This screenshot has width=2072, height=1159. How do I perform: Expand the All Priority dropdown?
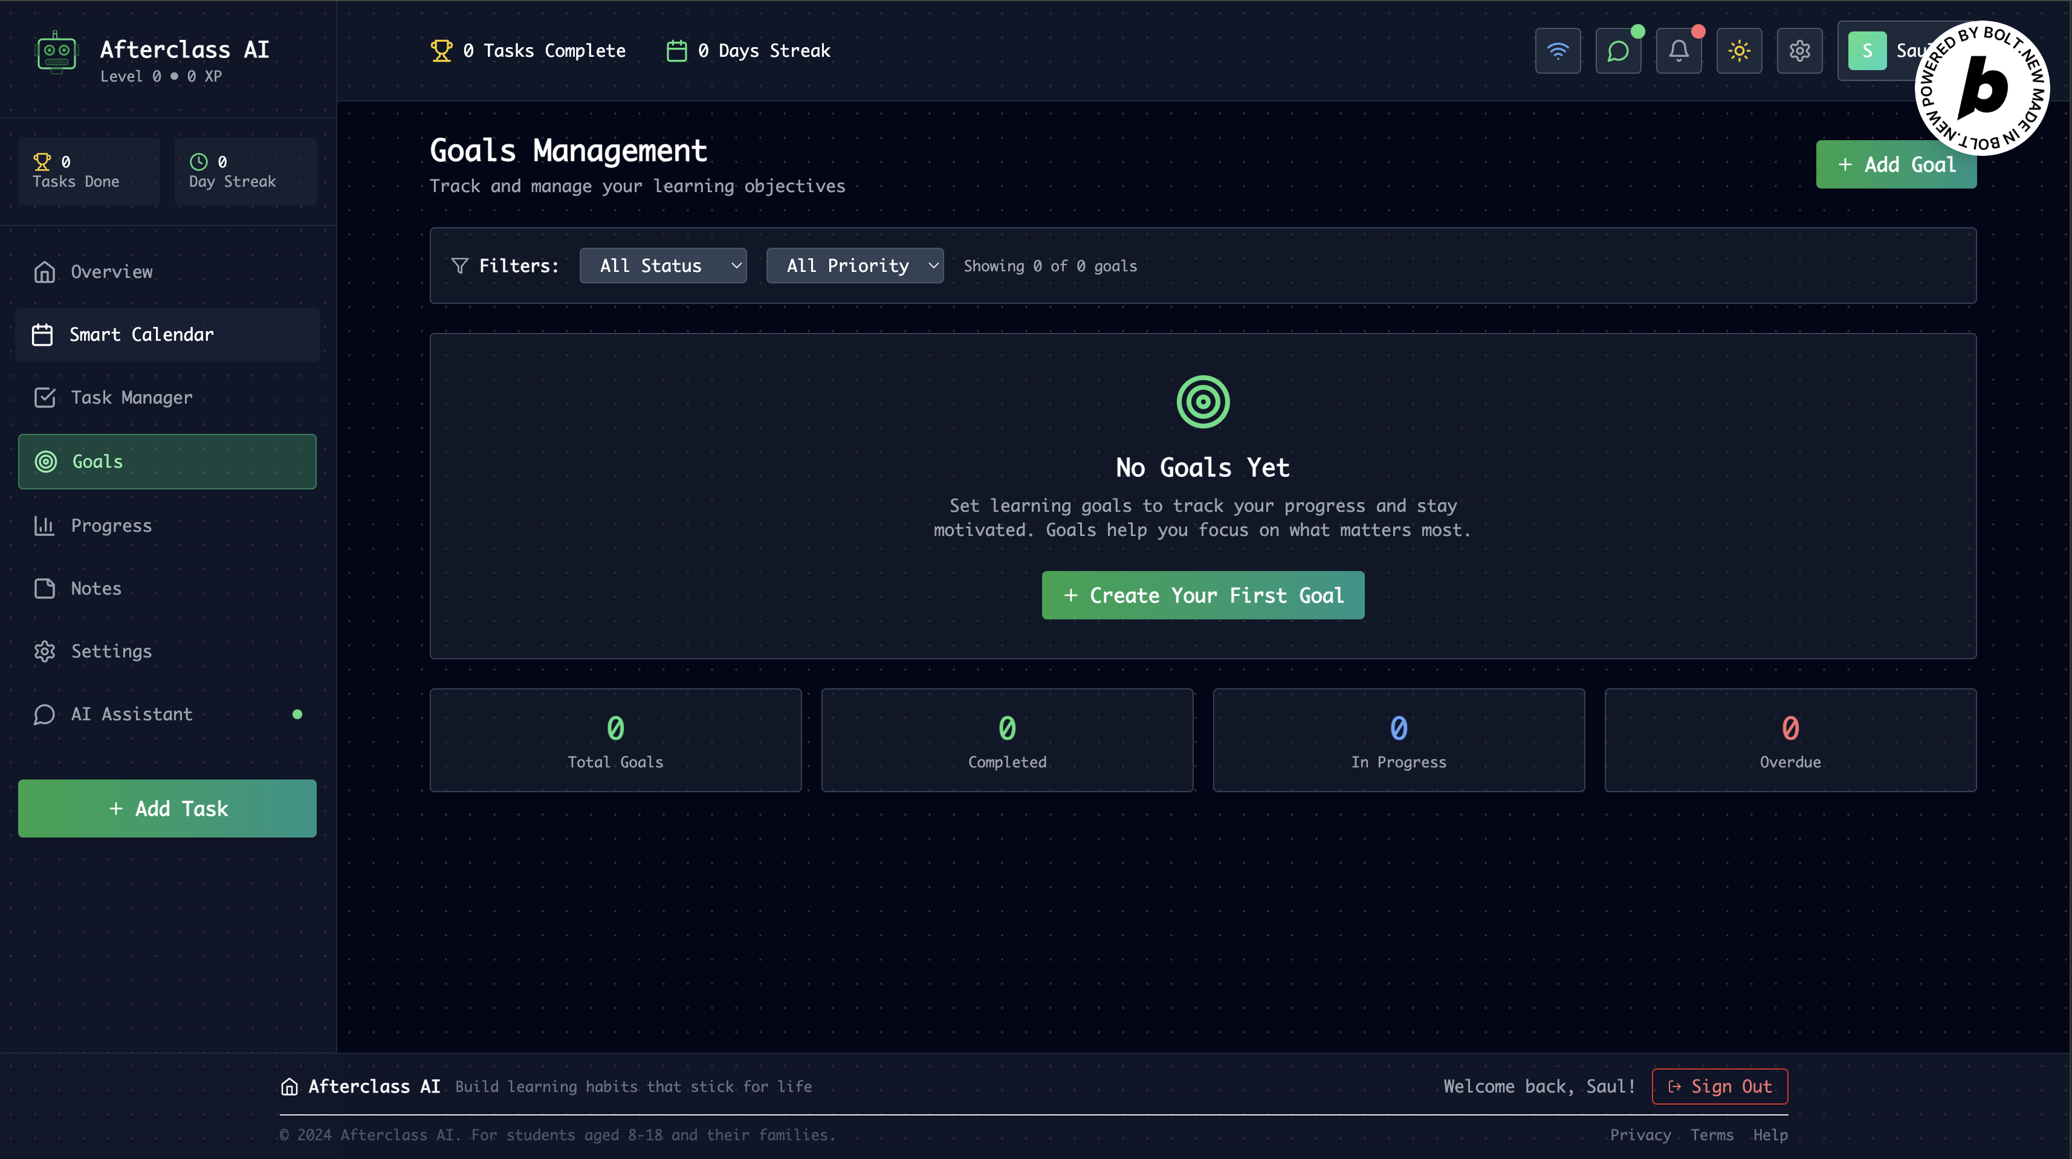854,265
